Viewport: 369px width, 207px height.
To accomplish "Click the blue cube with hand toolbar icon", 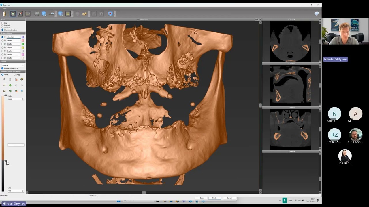I will click(x=44, y=14).
